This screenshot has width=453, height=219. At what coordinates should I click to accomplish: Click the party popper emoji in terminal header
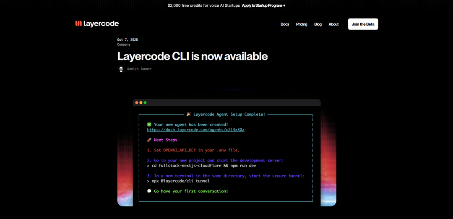[189, 114]
